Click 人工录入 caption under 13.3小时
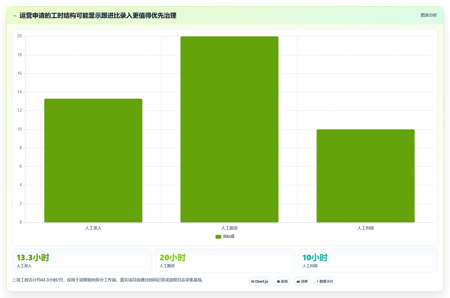 [24, 266]
